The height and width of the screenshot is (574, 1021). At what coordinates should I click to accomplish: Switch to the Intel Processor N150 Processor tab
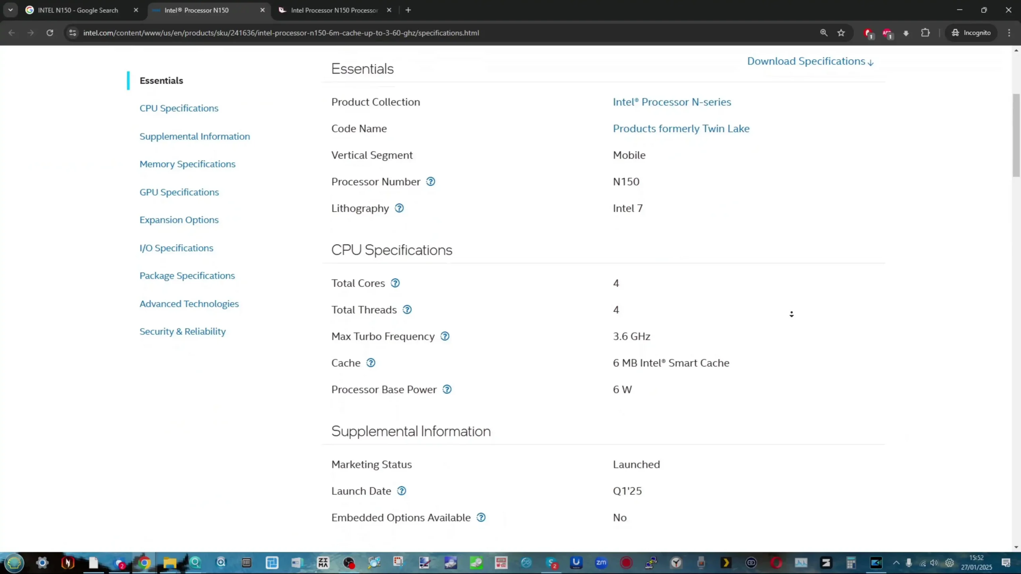pos(334,10)
